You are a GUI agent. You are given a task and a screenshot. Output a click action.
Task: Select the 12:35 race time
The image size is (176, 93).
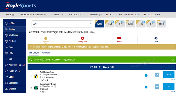click(110, 24)
